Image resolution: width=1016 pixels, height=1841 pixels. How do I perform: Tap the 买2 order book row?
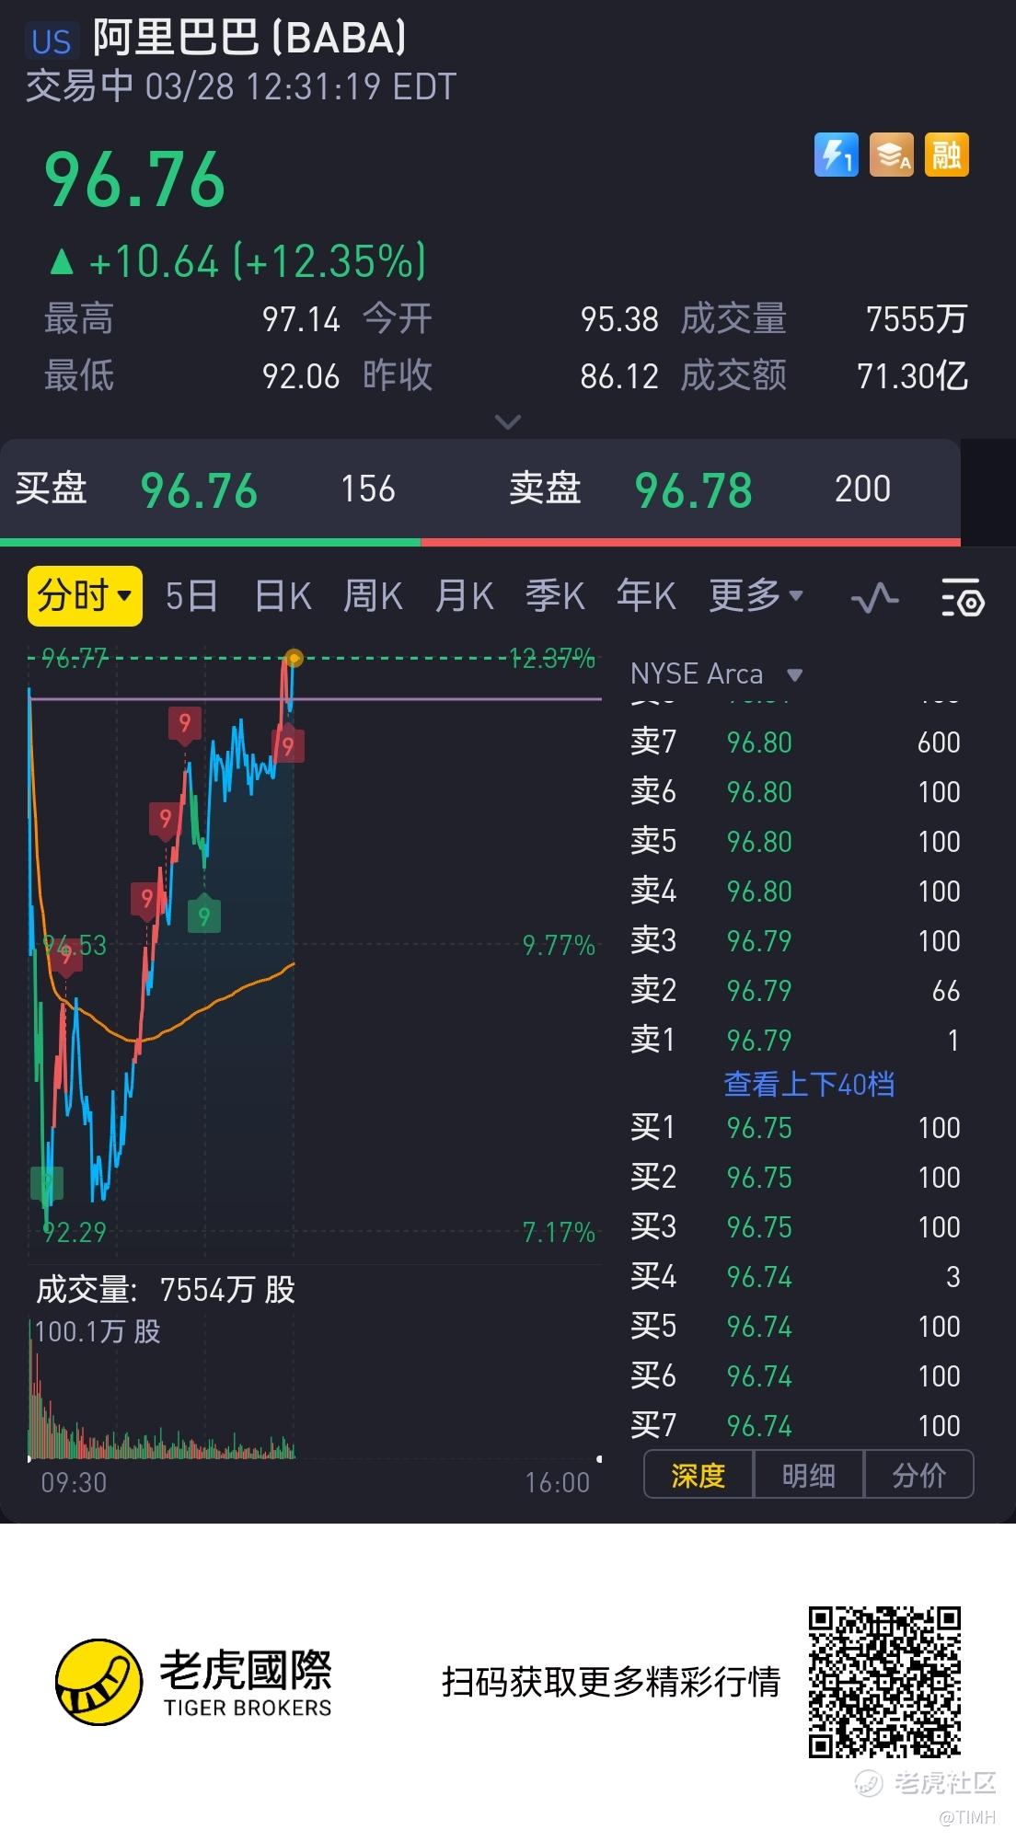click(795, 1177)
